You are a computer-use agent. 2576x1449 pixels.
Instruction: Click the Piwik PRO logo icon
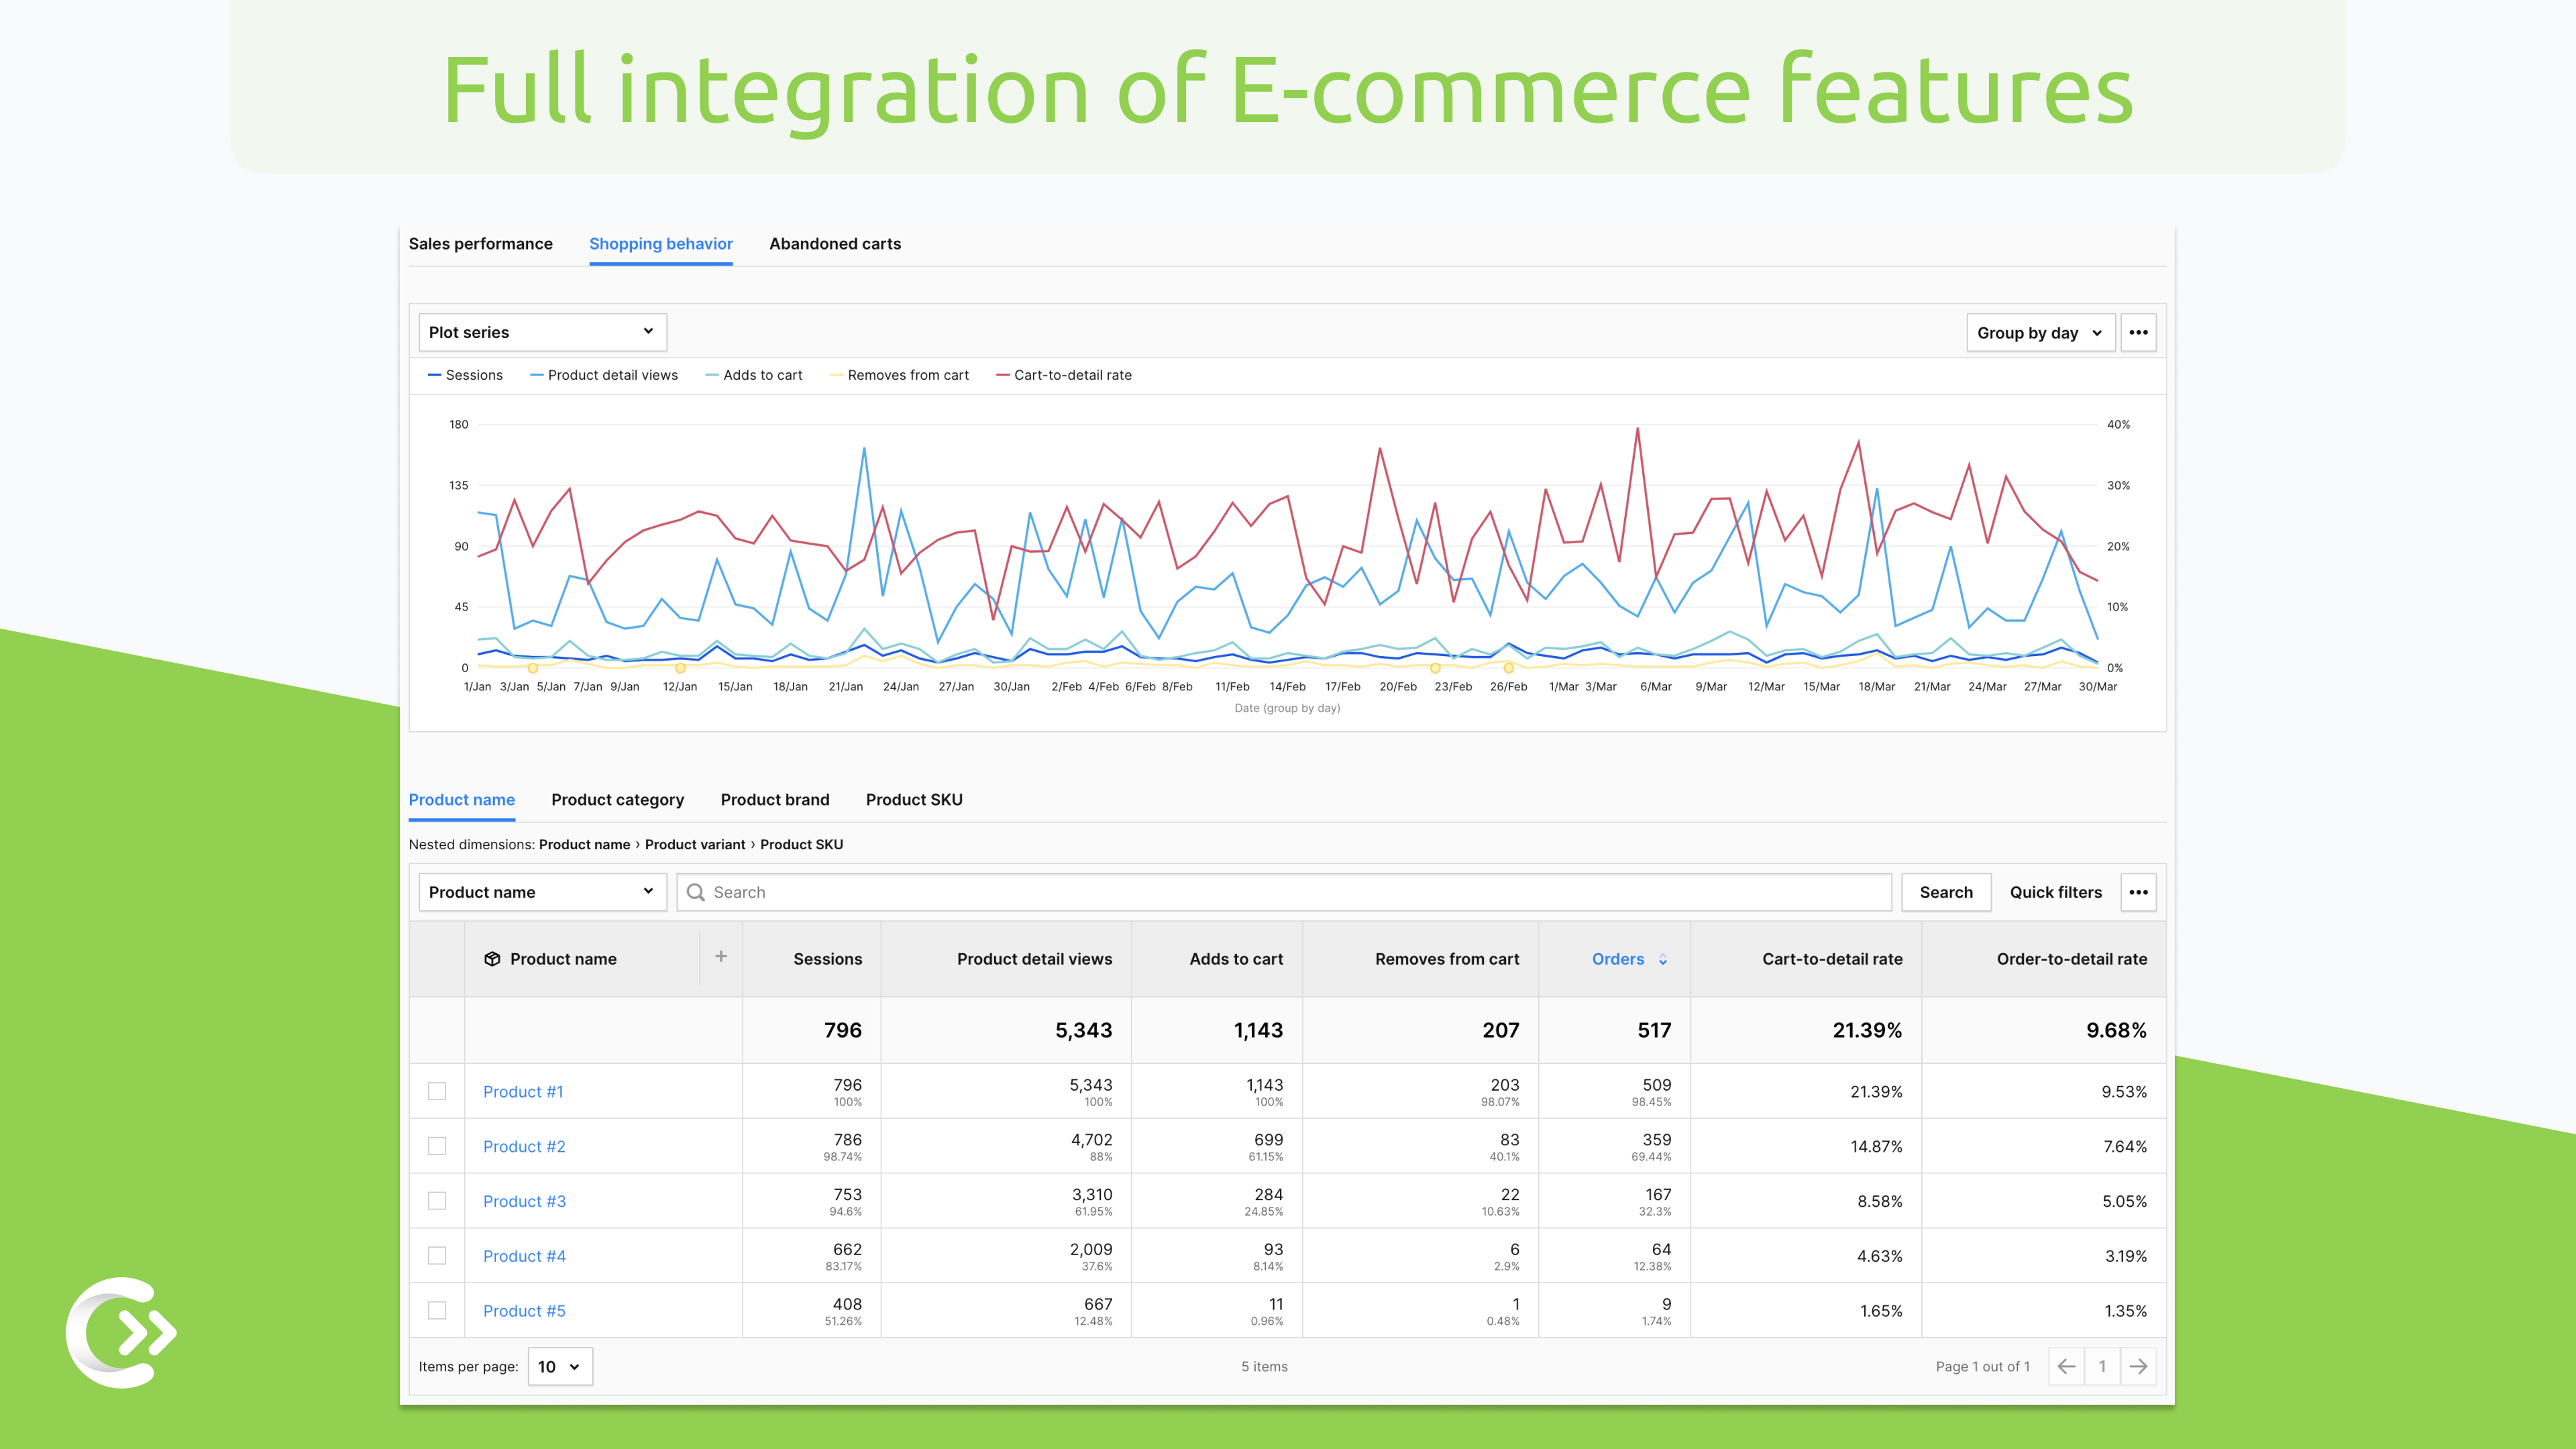(x=121, y=1332)
